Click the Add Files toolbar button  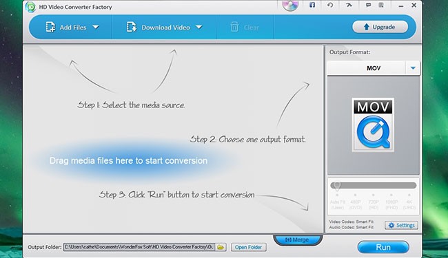(66, 27)
